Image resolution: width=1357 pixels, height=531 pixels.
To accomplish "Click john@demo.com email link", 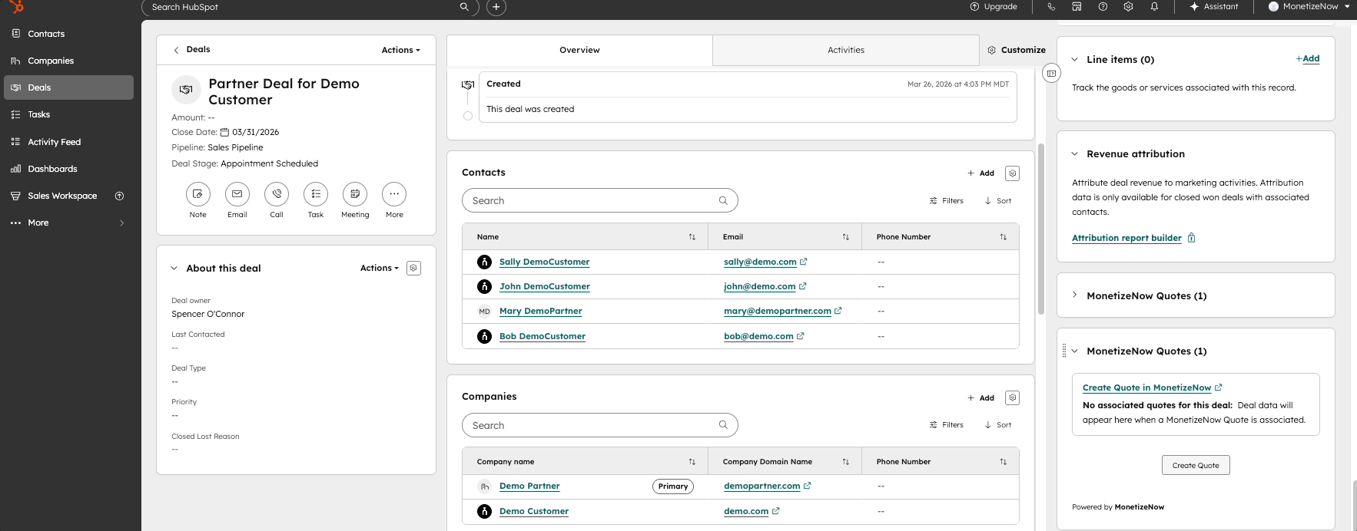I will pyautogui.click(x=759, y=286).
